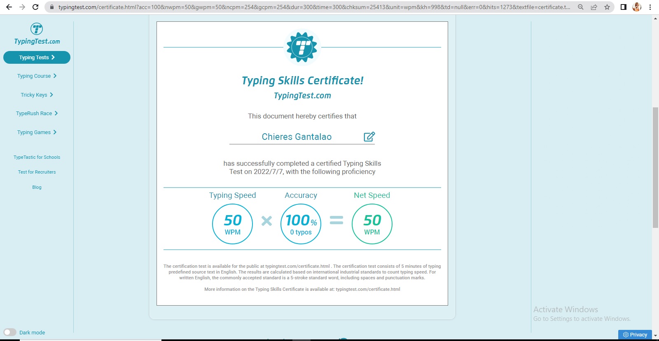Click the padlock site info icon
Image resolution: width=659 pixels, height=341 pixels.
tap(52, 7)
